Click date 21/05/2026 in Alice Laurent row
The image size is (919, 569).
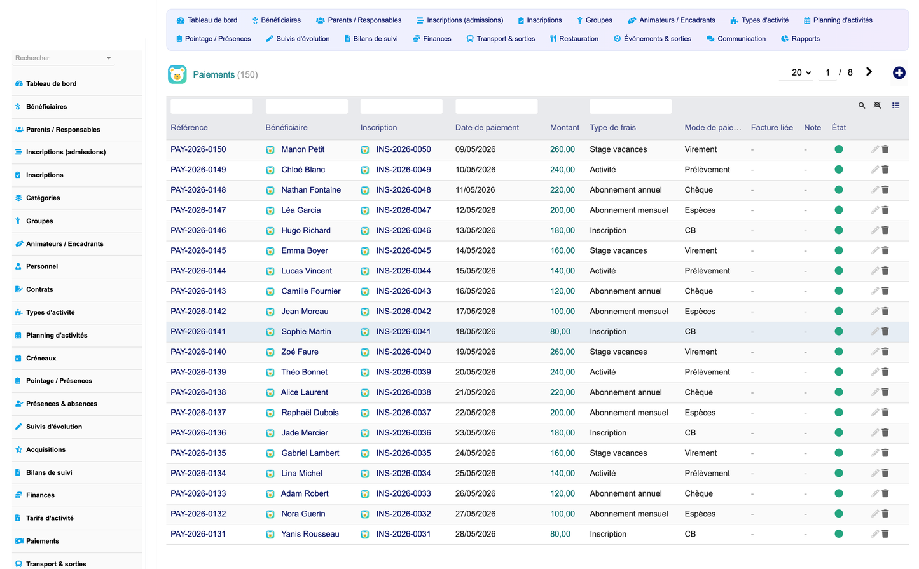(x=475, y=392)
